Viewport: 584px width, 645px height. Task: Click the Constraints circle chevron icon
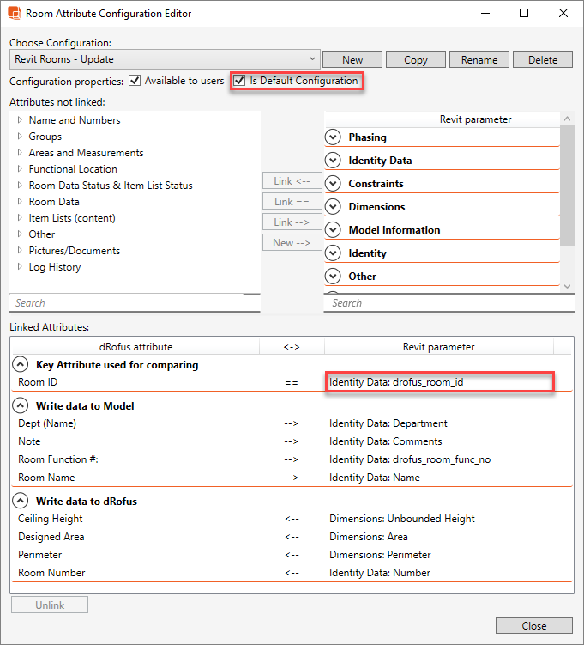coord(334,184)
